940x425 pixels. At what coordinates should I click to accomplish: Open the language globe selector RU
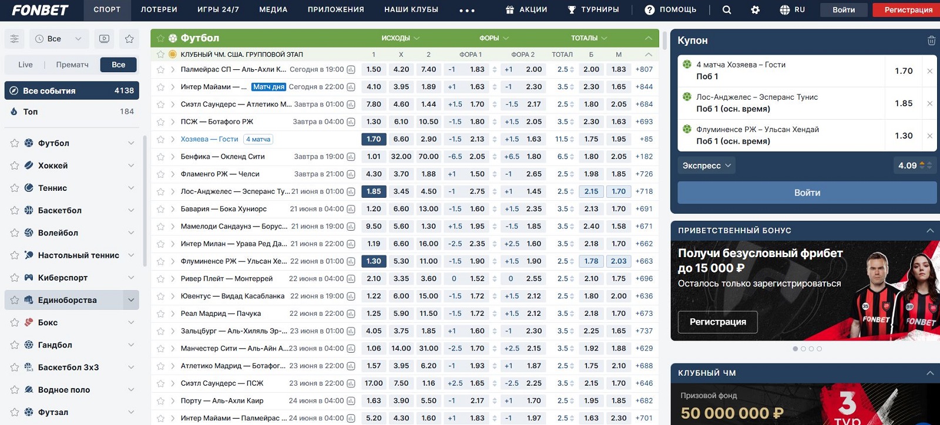click(x=792, y=10)
